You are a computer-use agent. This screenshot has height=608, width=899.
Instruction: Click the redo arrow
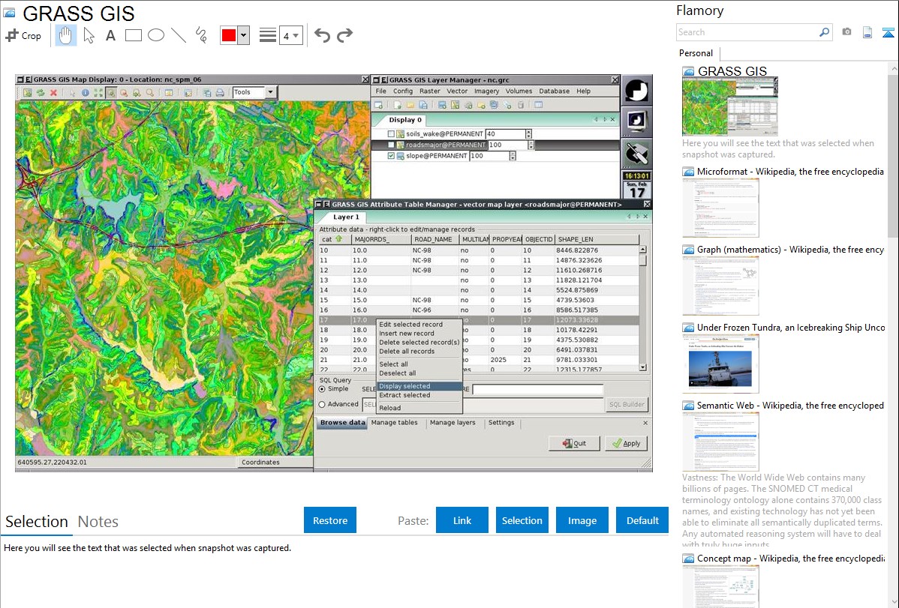point(344,35)
